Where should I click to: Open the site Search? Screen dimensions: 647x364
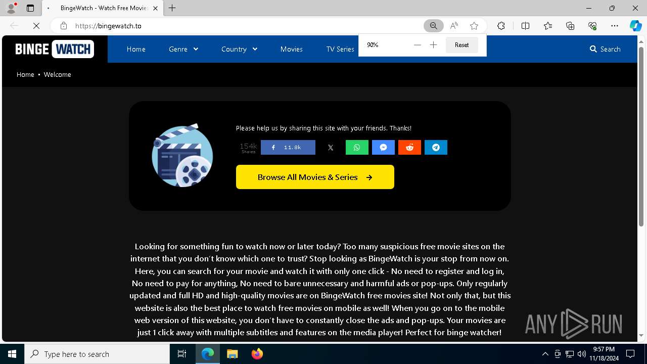click(x=605, y=49)
